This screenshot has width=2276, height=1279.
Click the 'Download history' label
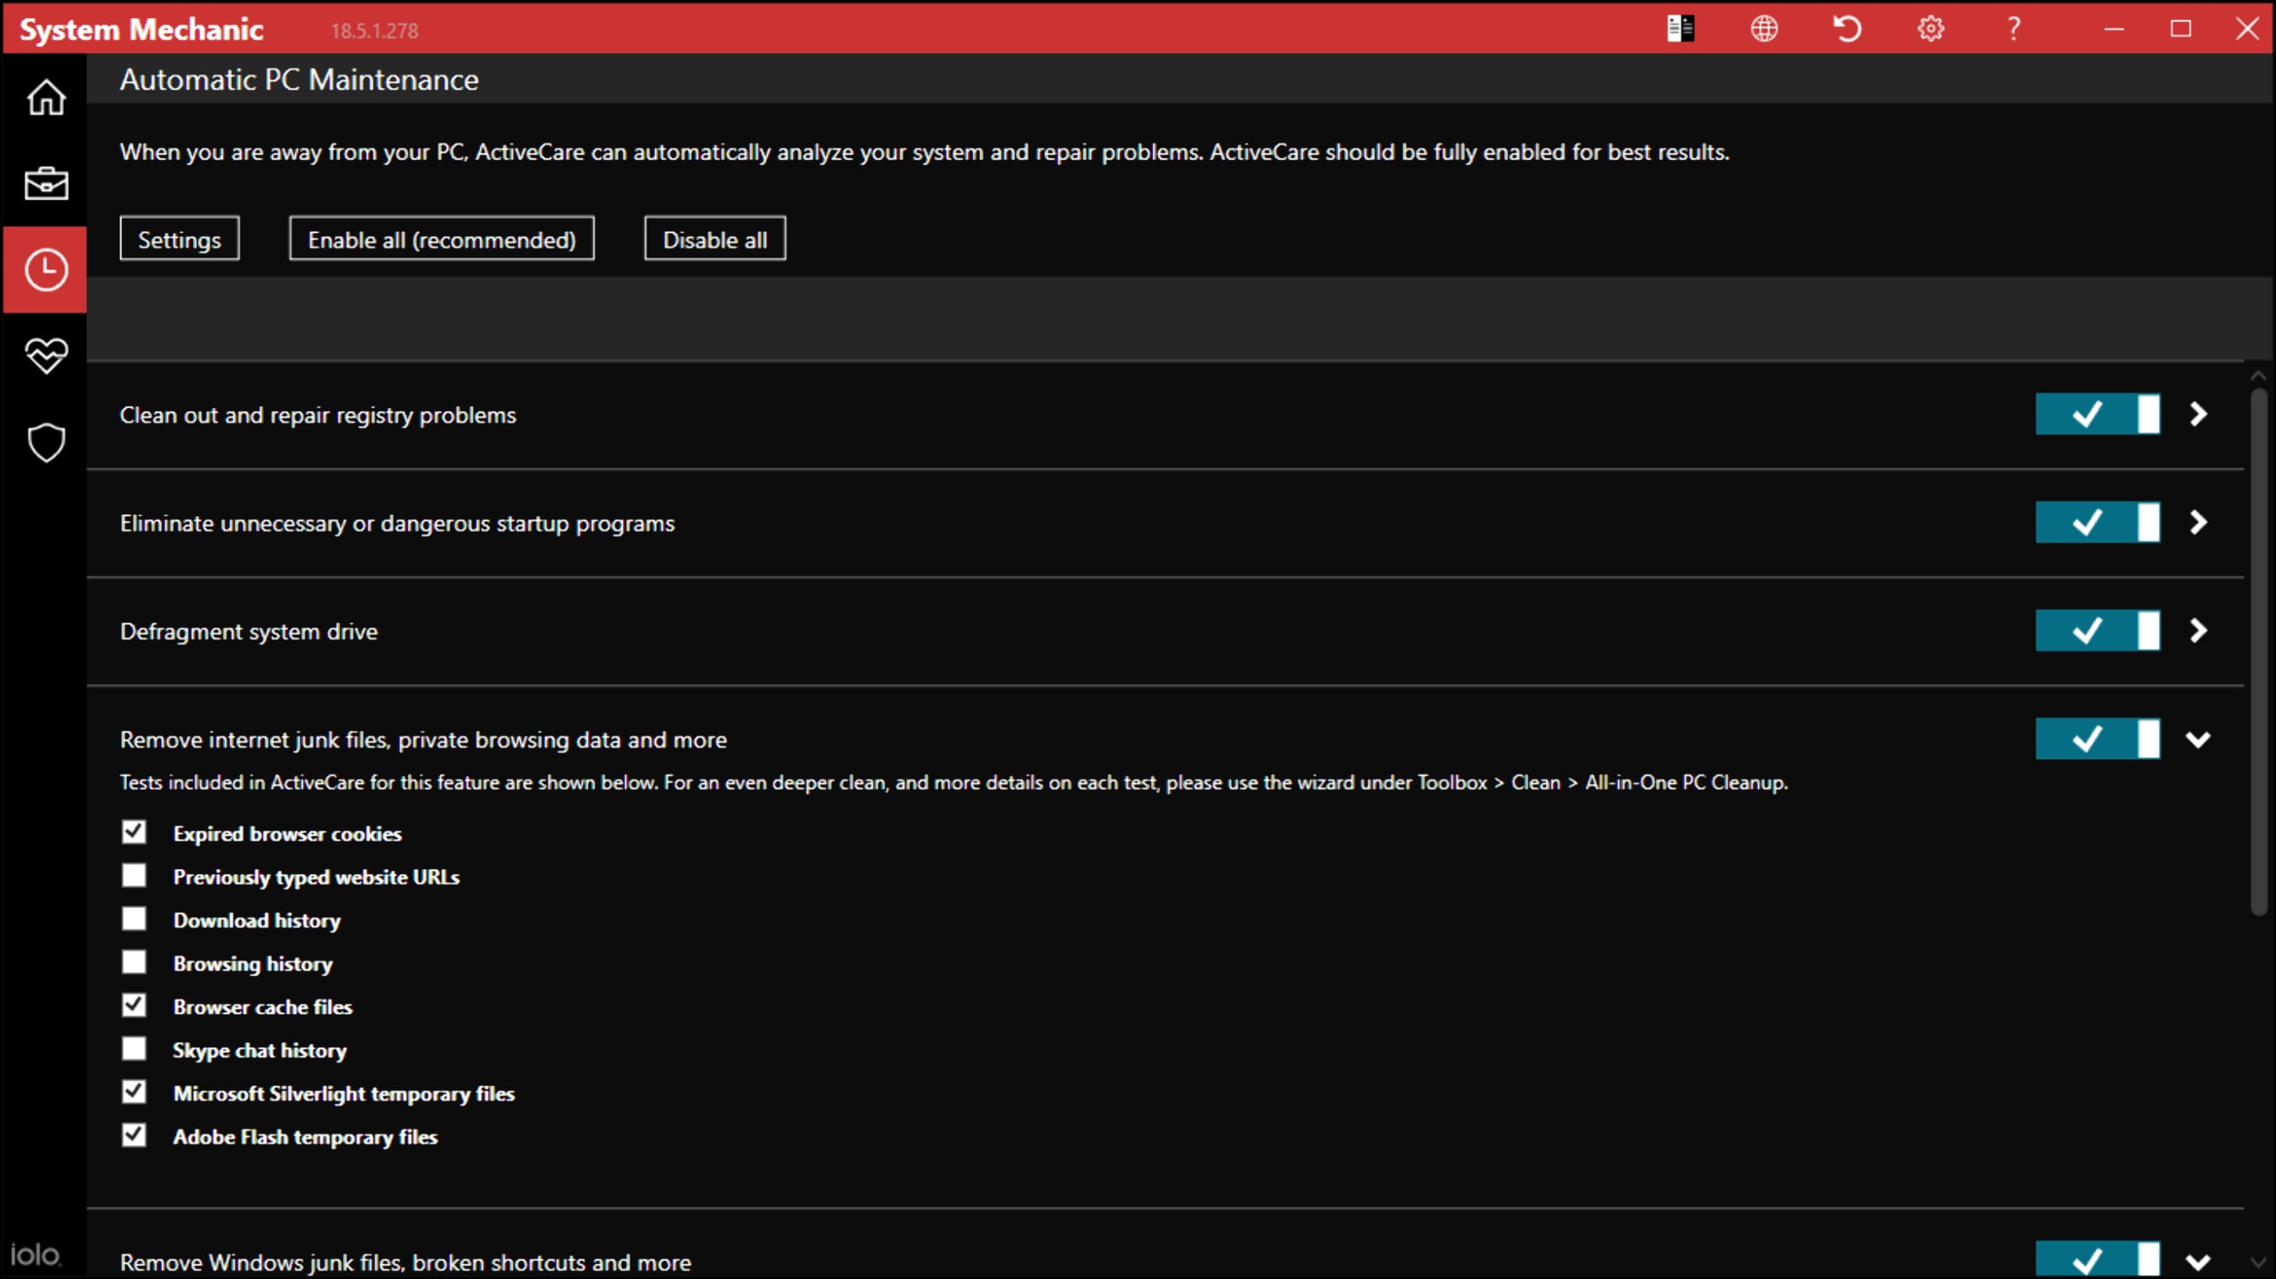click(x=257, y=920)
